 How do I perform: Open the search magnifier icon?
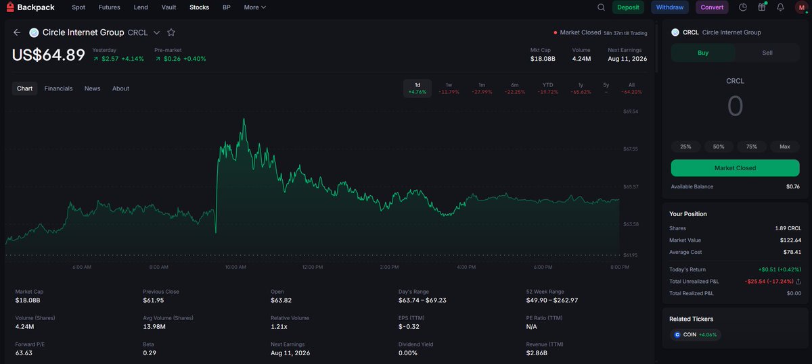tap(601, 7)
